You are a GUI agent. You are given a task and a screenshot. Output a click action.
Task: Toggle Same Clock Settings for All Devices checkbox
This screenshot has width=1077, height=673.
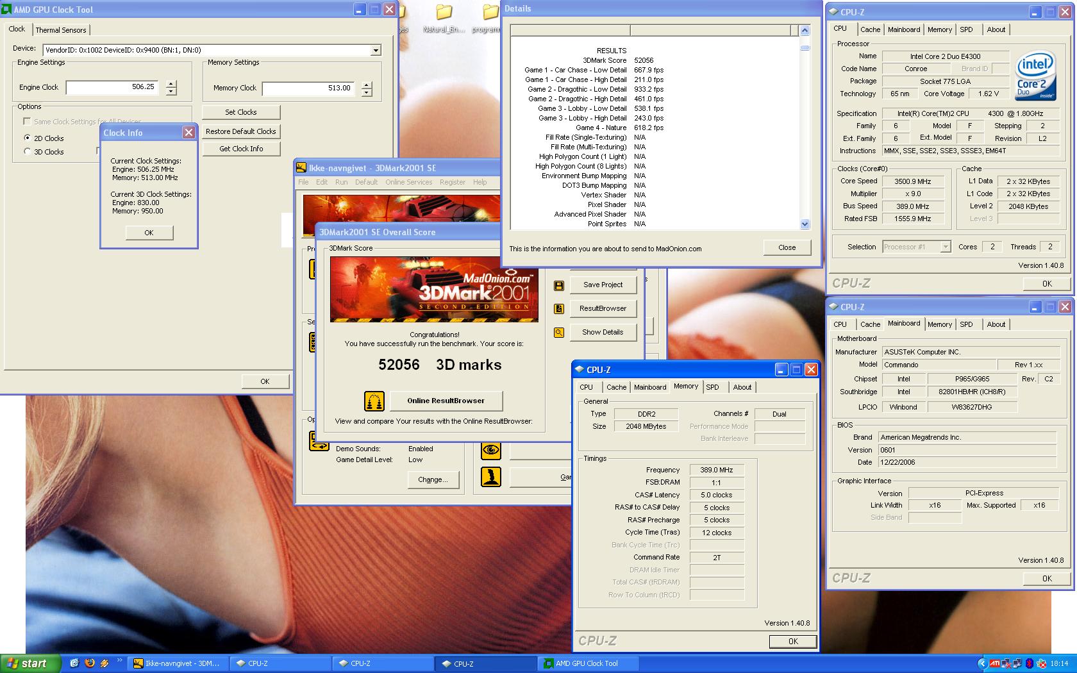coord(27,121)
